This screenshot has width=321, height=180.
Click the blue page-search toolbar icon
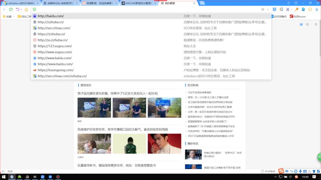tap(303, 9)
